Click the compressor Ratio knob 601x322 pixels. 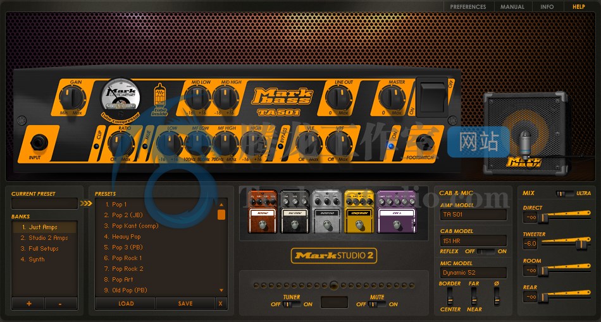click(121, 144)
